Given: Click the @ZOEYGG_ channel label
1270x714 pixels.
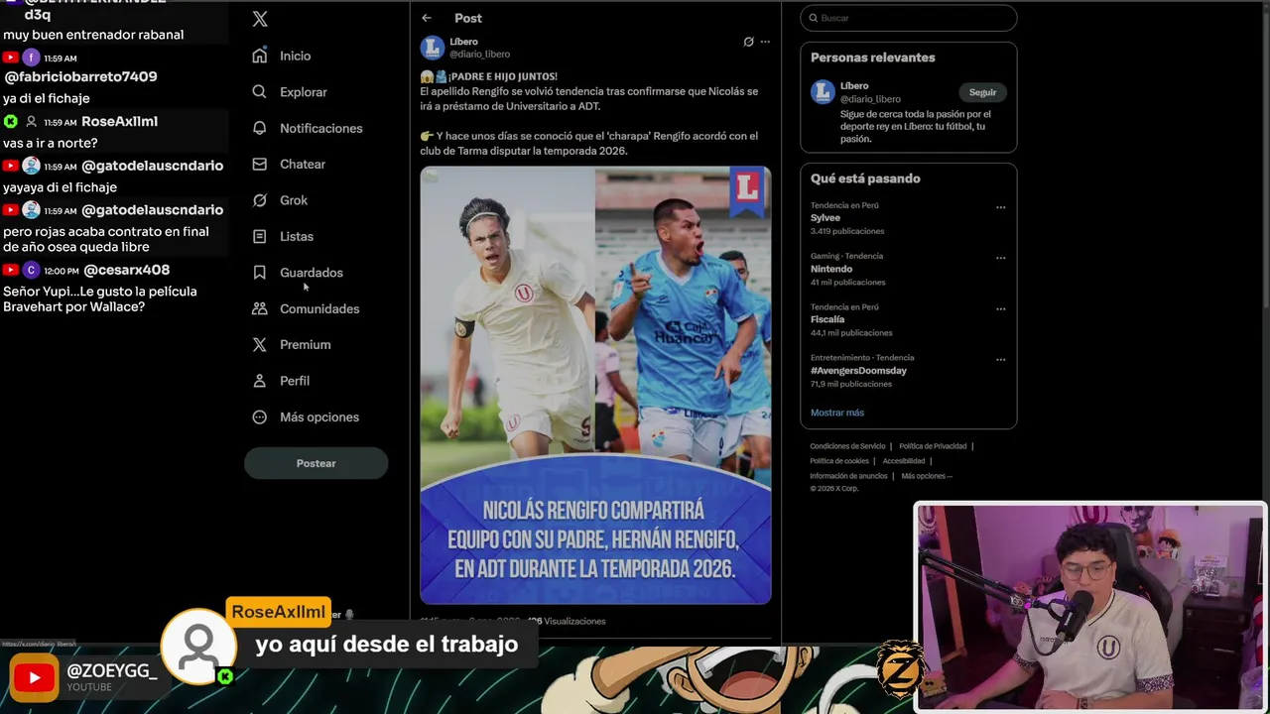Looking at the screenshot, I should [112, 671].
